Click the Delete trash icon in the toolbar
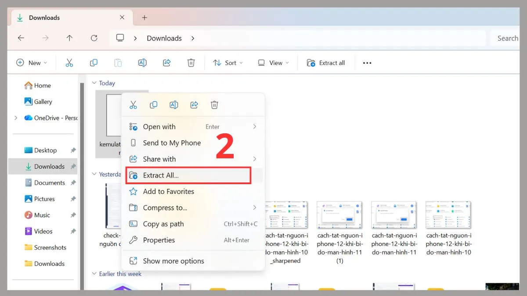Screen dimensions: 527x296 [191, 63]
